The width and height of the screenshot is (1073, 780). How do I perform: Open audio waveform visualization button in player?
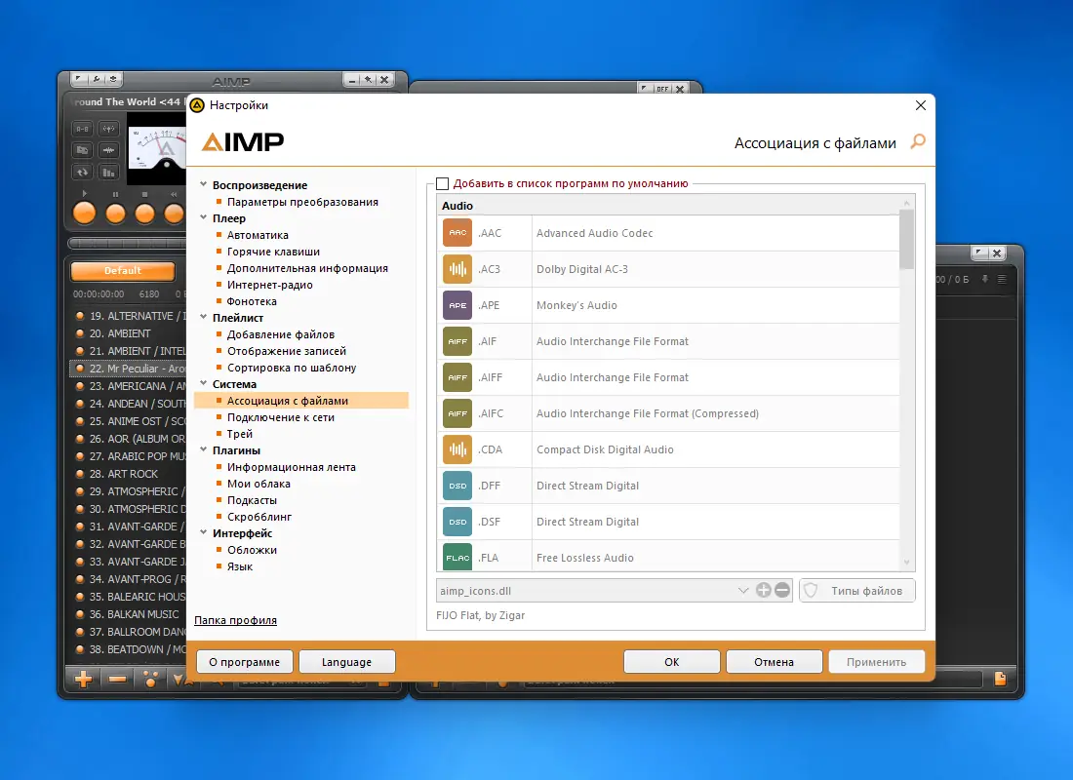(x=108, y=150)
